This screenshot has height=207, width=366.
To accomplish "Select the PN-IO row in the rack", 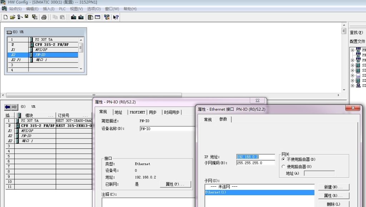I will (43, 55).
